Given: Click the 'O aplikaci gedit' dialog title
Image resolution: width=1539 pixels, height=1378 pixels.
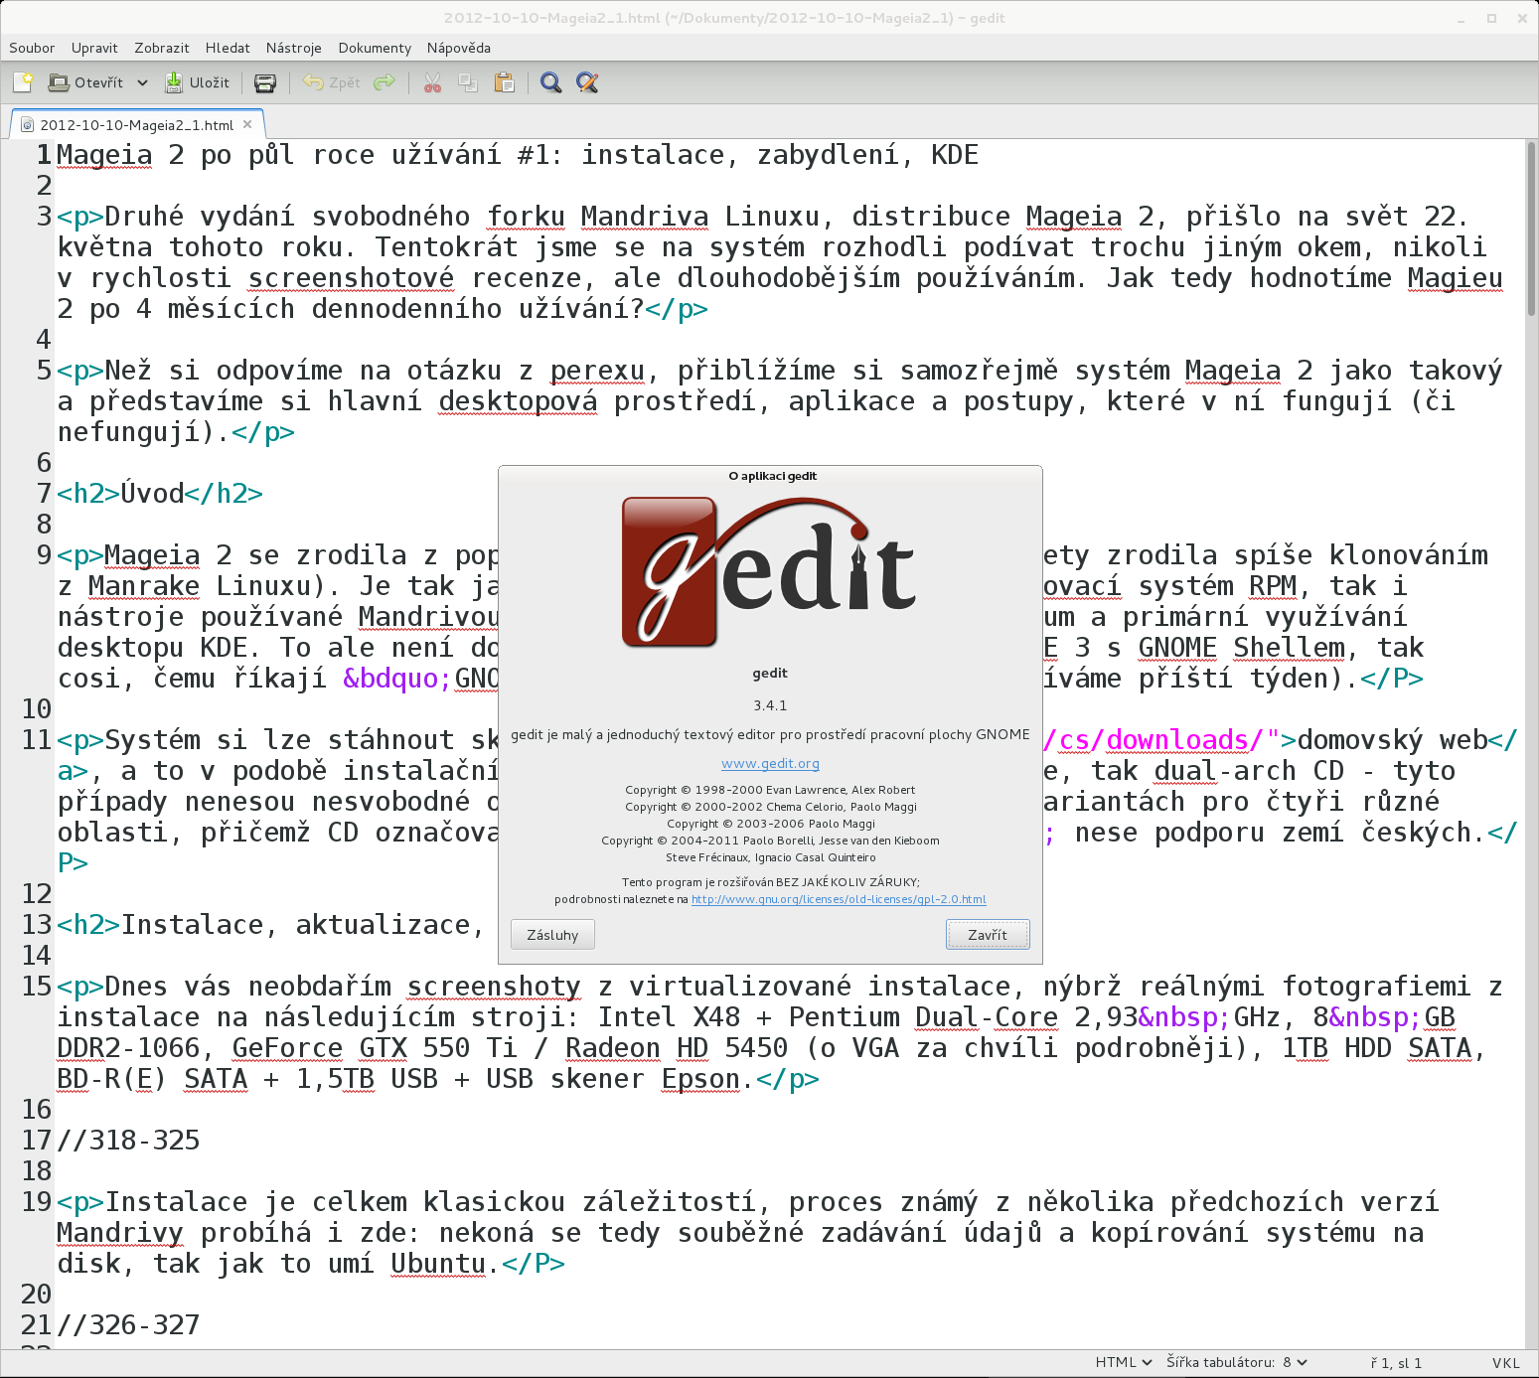Looking at the screenshot, I should coord(772,476).
